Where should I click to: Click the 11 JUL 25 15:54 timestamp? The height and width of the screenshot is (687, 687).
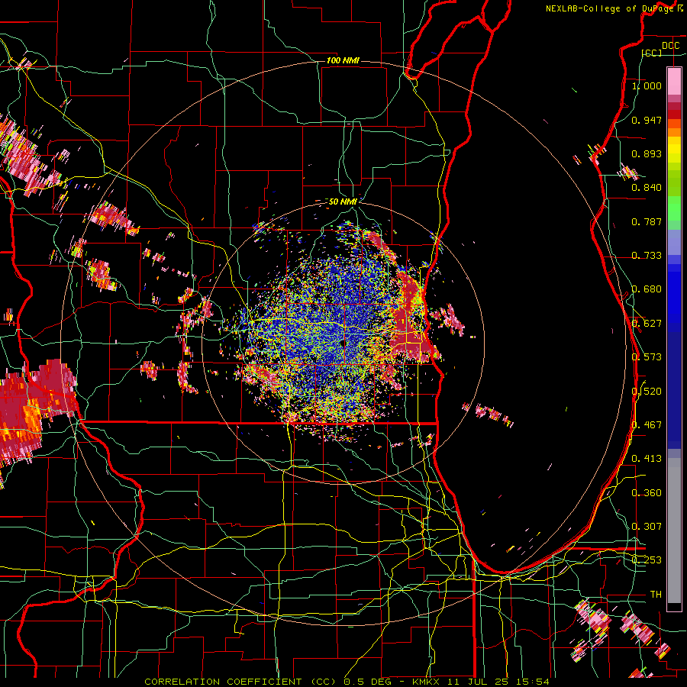[498, 682]
